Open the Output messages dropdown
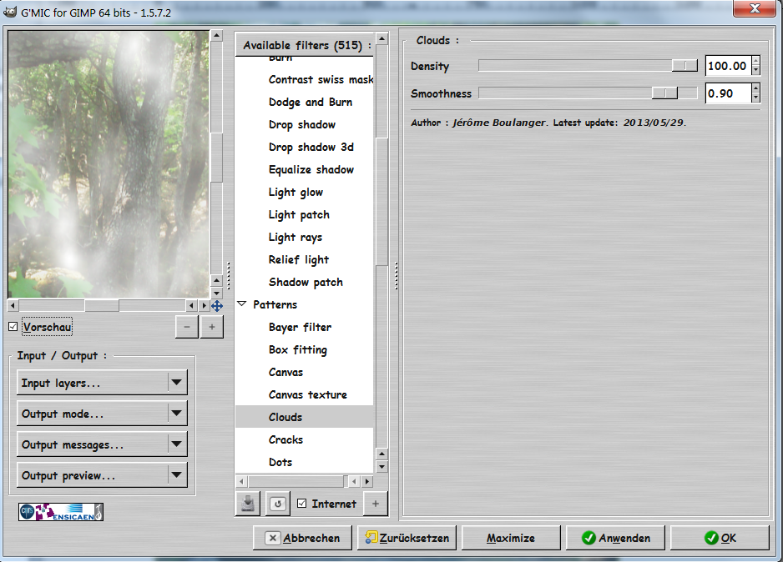 point(102,444)
